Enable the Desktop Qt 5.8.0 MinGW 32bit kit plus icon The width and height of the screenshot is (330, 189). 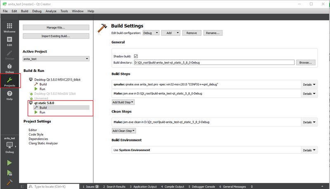pyautogui.click(x=31, y=94)
